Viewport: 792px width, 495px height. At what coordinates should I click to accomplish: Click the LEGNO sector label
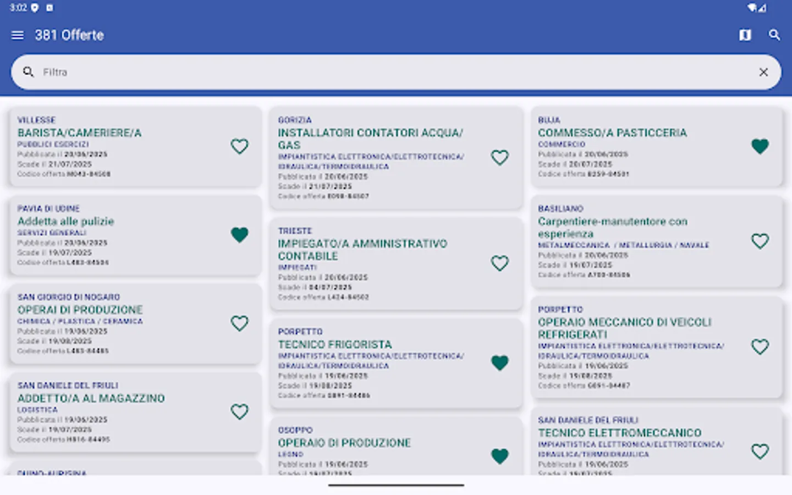(290, 454)
